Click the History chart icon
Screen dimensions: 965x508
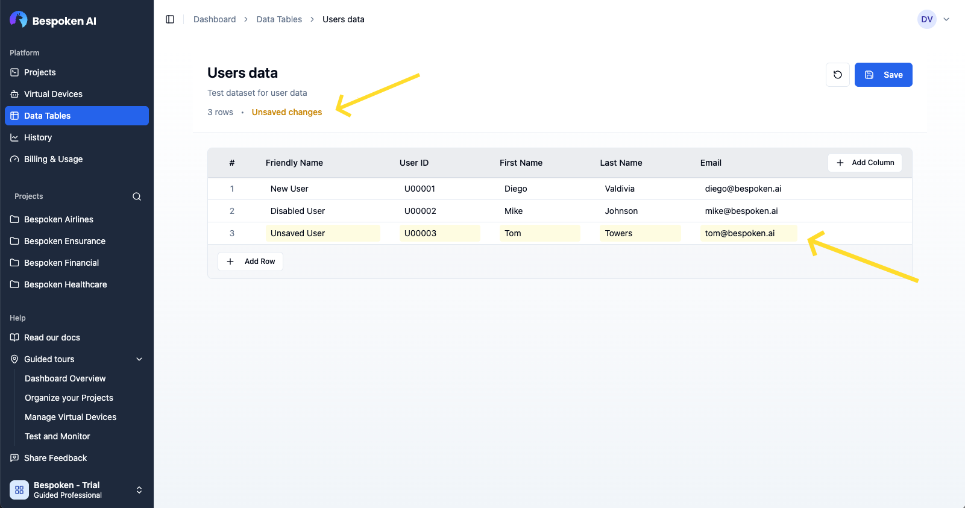(14, 137)
